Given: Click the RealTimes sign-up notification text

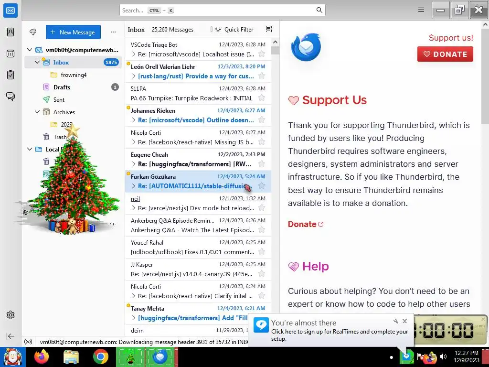Looking at the screenshot, I should [x=340, y=335].
